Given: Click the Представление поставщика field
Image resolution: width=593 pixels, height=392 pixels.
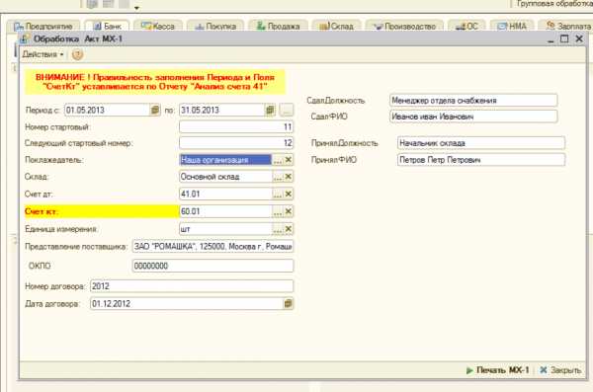Looking at the screenshot, I should point(212,247).
